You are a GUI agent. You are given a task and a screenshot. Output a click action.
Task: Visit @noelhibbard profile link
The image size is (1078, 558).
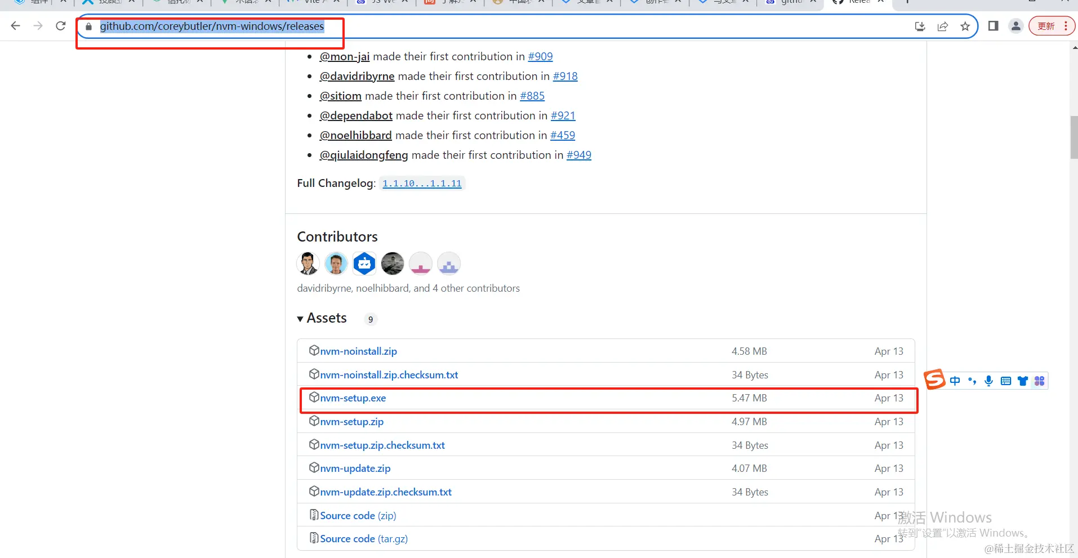355,135
